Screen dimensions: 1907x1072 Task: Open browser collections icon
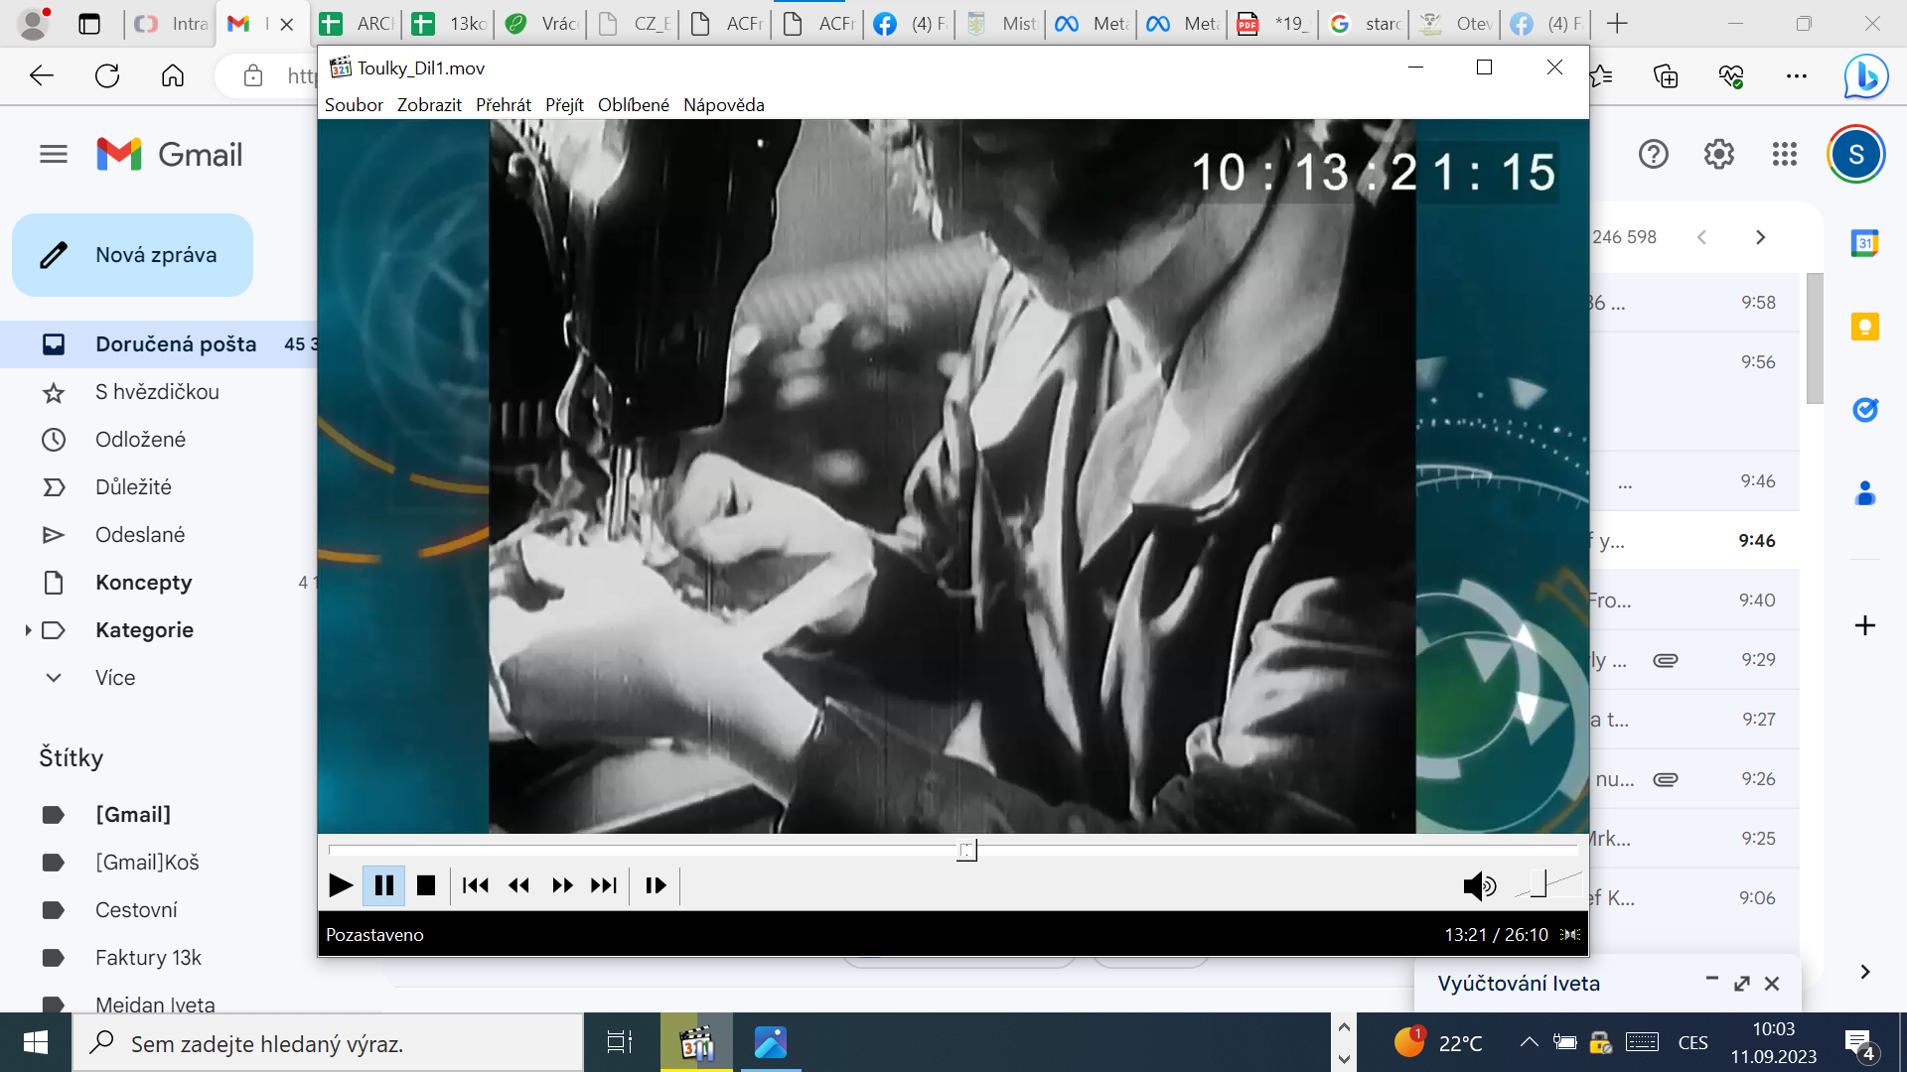coord(1666,75)
